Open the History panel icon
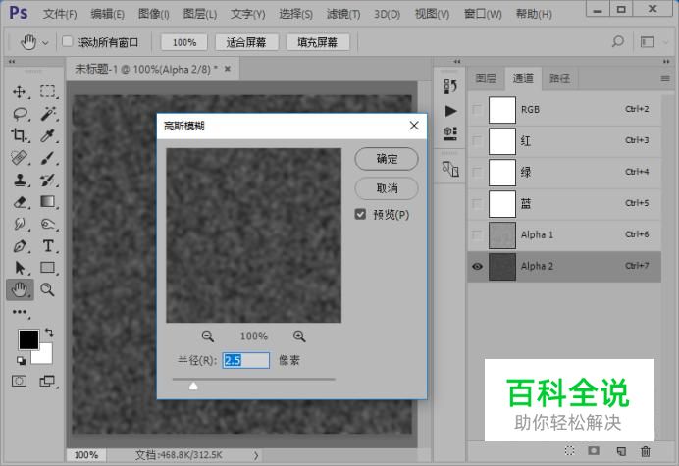The width and height of the screenshot is (679, 466). (x=450, y=86)
